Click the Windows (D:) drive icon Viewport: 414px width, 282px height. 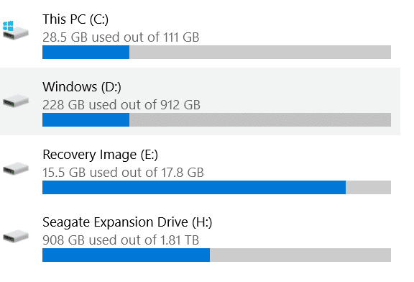point(16,101)
